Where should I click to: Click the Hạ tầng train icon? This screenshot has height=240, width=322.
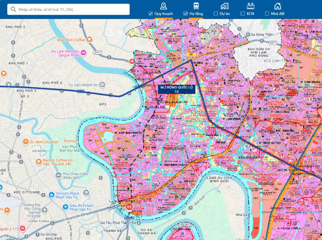[x=196, y=6]
